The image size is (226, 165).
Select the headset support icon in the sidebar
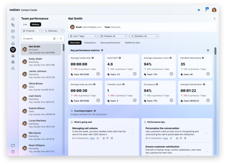(13, 37)
